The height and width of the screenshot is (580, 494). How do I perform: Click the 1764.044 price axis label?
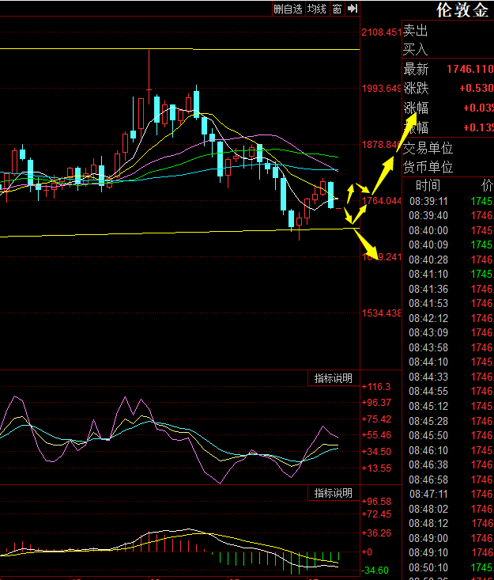[381, 201]
